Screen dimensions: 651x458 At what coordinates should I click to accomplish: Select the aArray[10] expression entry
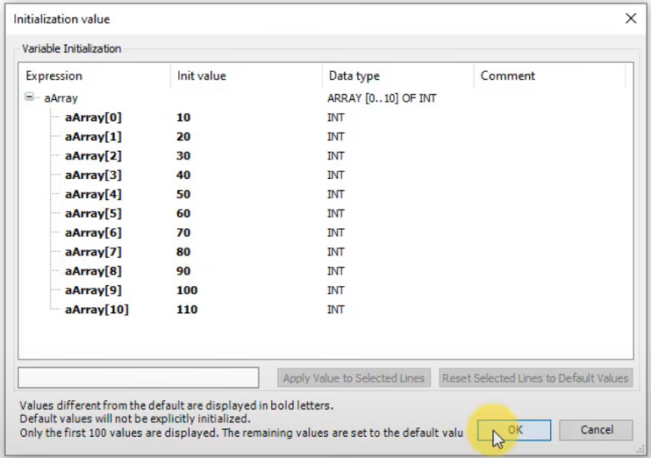(97, 310)
